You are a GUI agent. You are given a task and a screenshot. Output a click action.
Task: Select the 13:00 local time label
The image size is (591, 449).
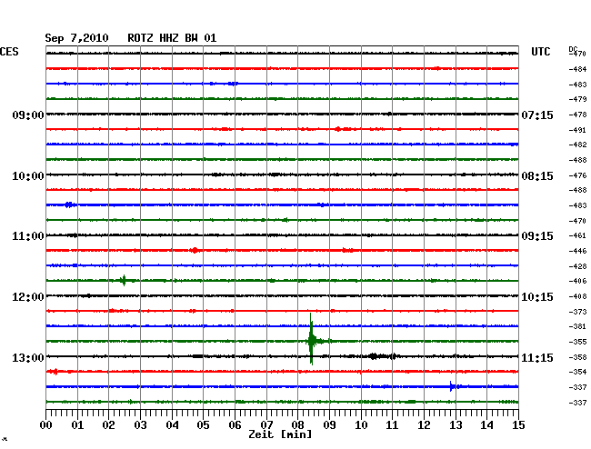[x=28, y=357]
